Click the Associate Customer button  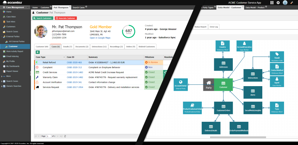click(66, 18)
